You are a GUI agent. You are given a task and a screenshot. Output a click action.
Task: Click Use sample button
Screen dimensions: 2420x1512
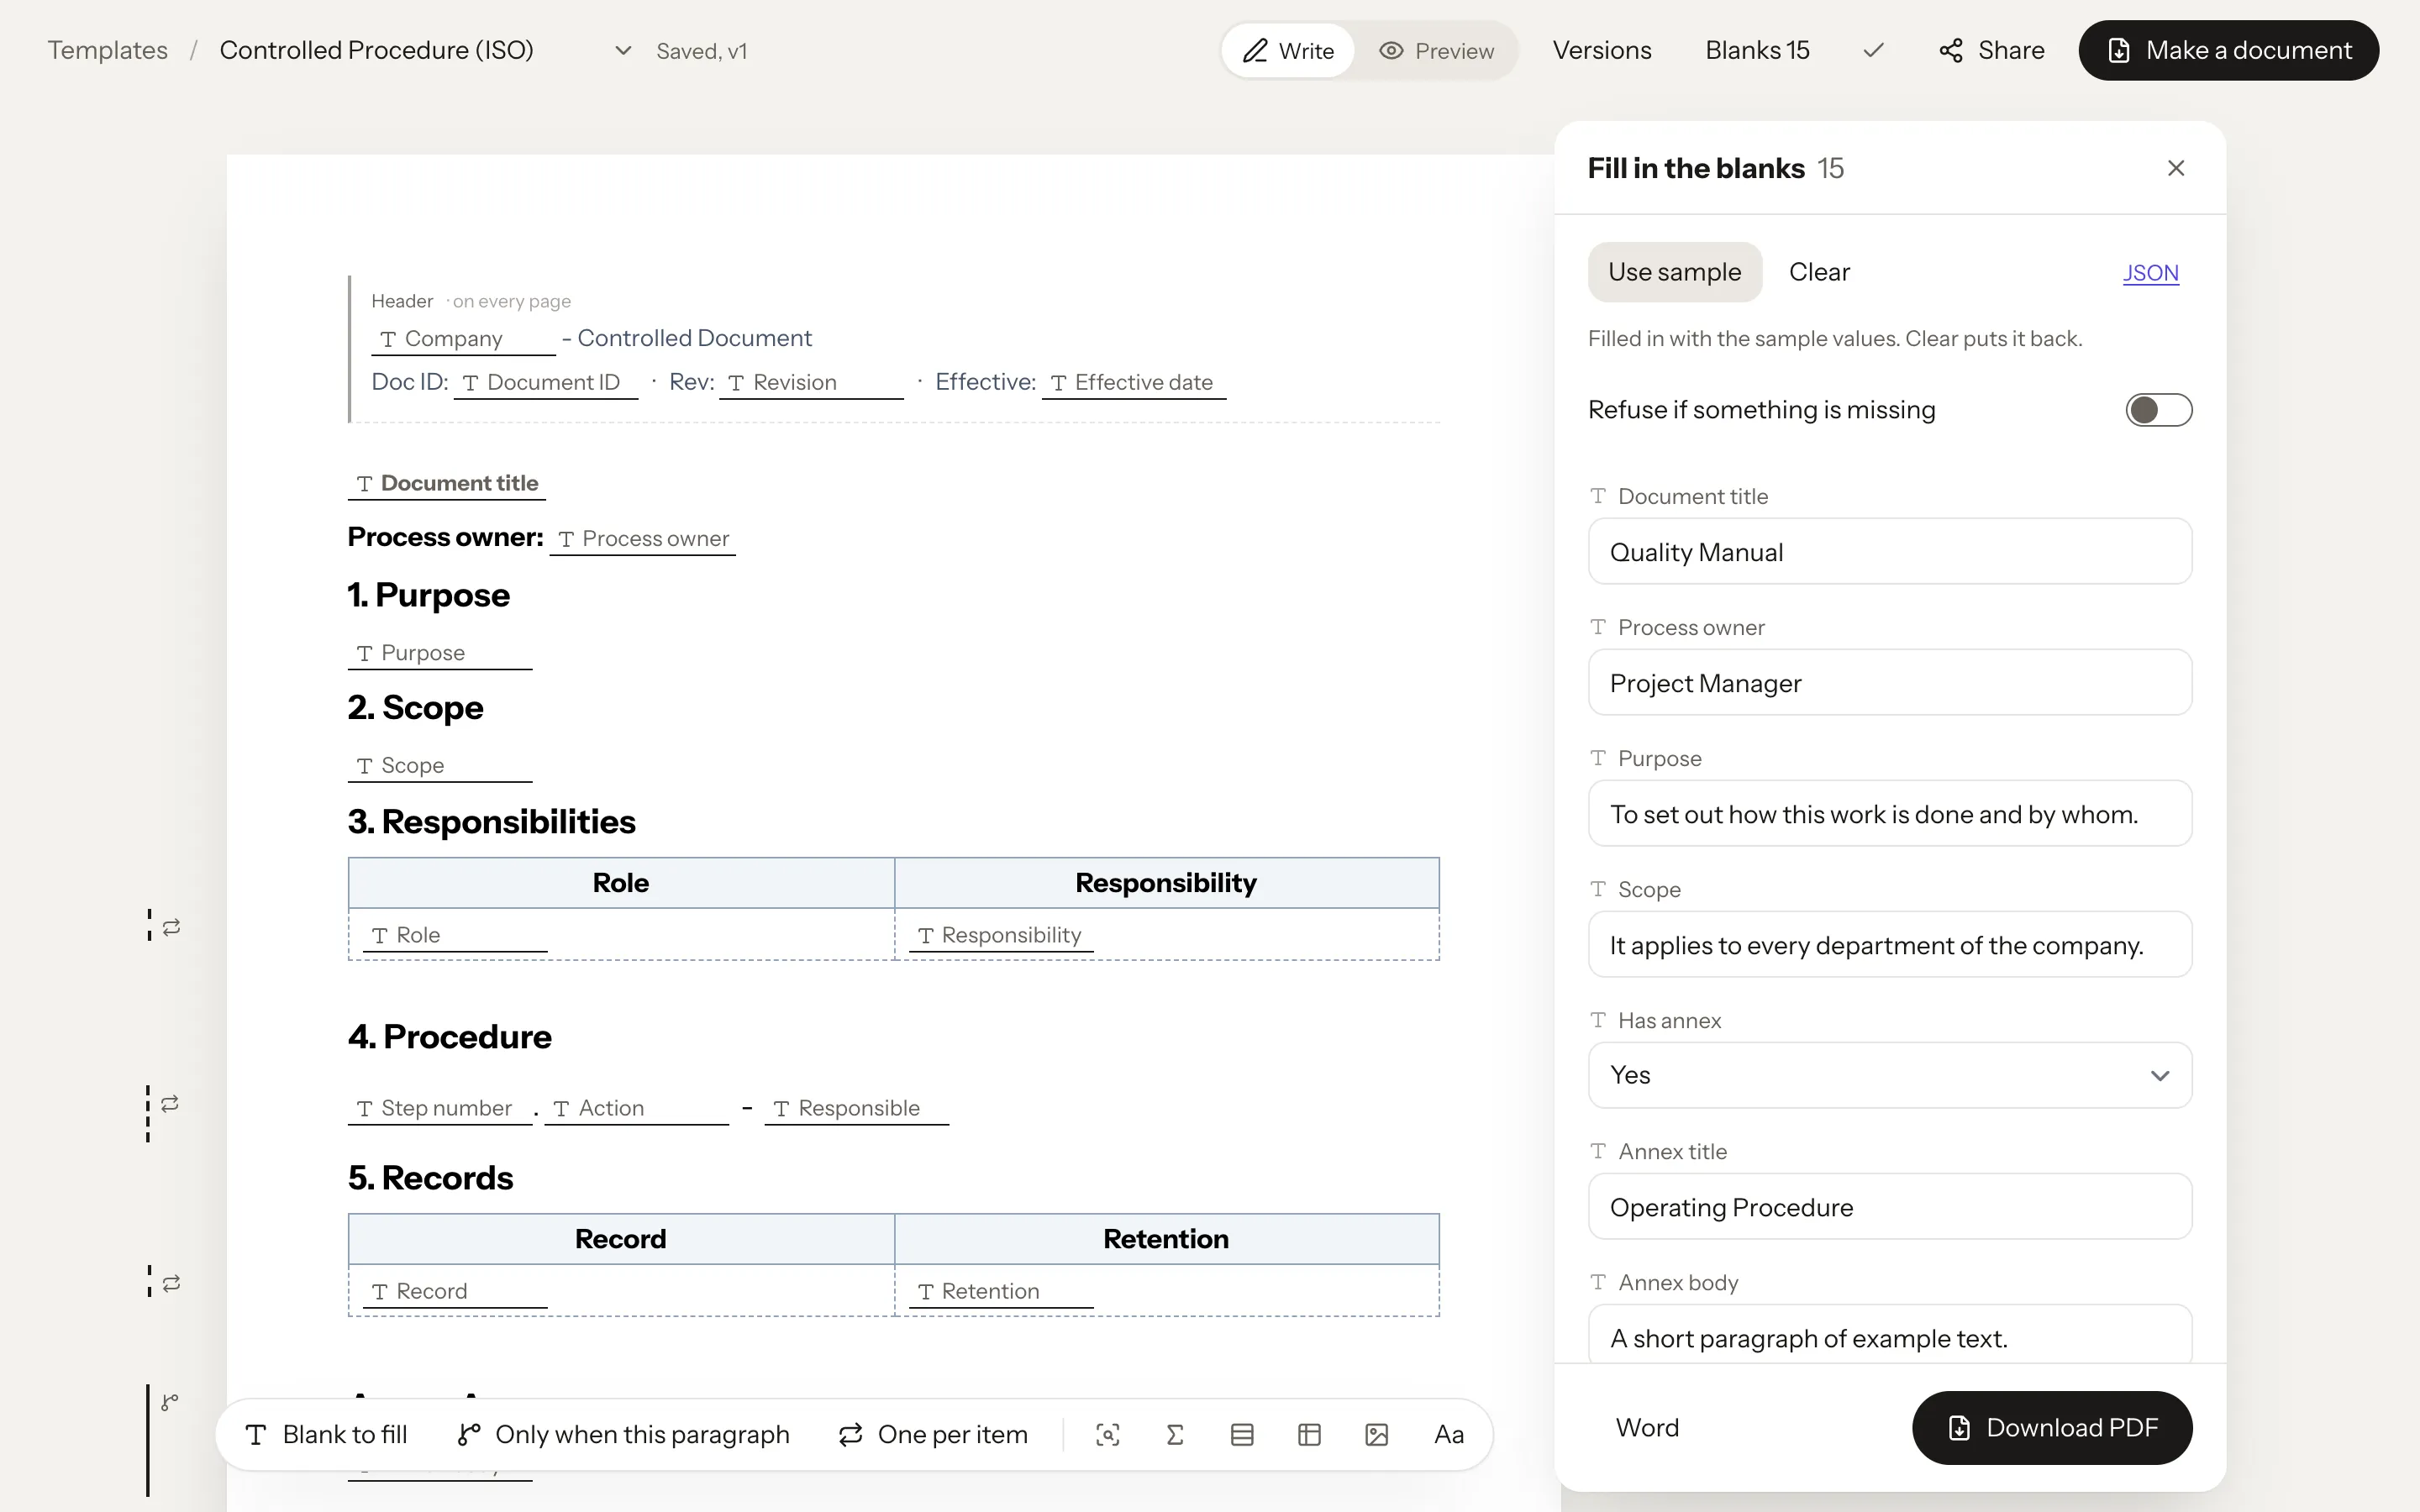click(x=1674, y=272)
